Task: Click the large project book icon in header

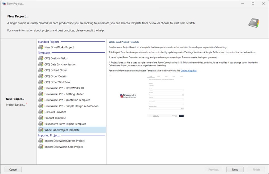Action: [x=254, y=23]
